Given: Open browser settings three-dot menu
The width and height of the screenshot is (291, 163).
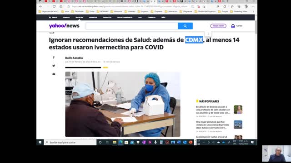Looking at the screenshot, I should pos(253,6).
